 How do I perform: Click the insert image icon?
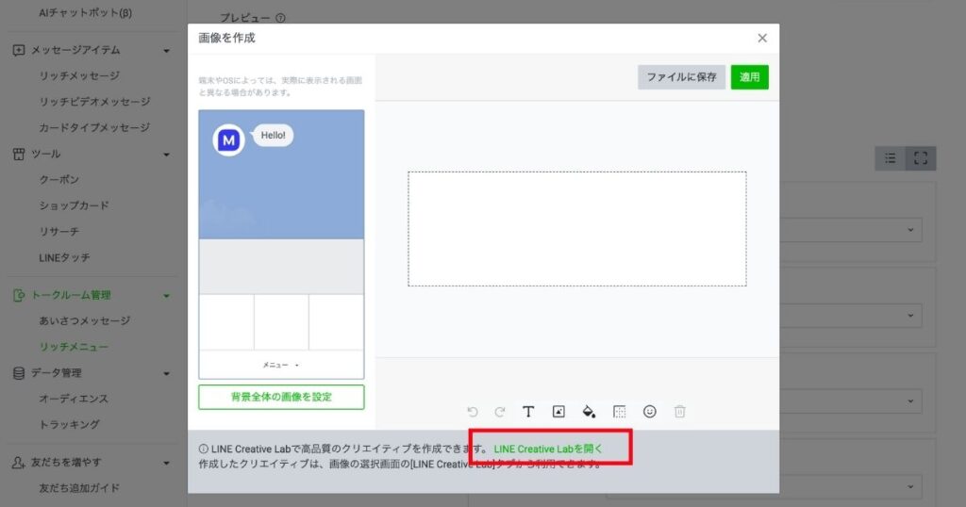[558, 412]
